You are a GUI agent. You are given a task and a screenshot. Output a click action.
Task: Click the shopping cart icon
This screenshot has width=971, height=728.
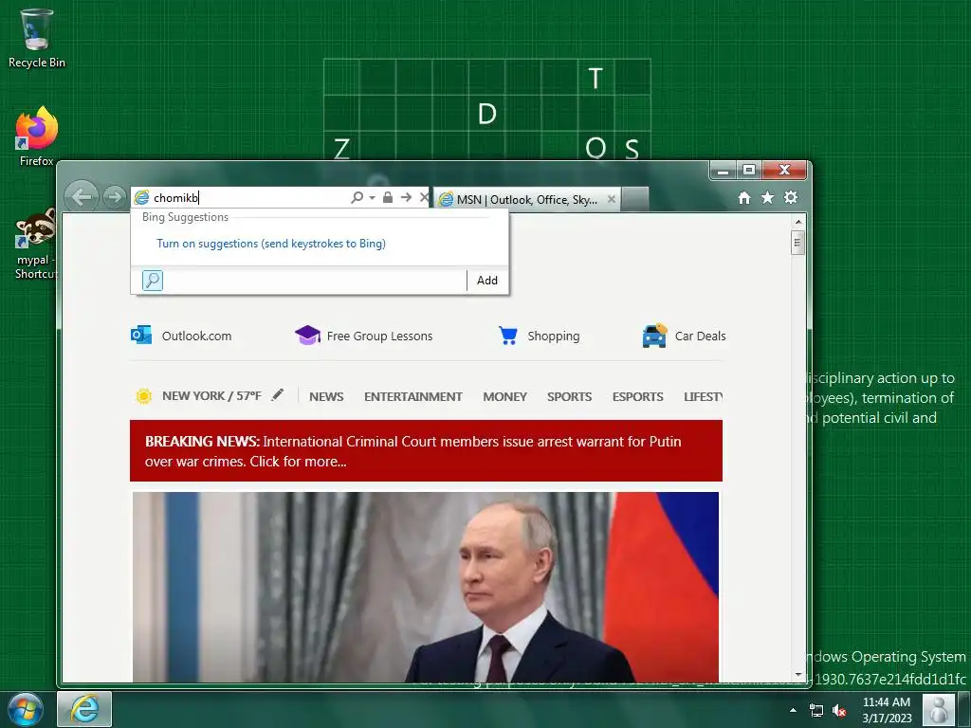click(508, 335)
